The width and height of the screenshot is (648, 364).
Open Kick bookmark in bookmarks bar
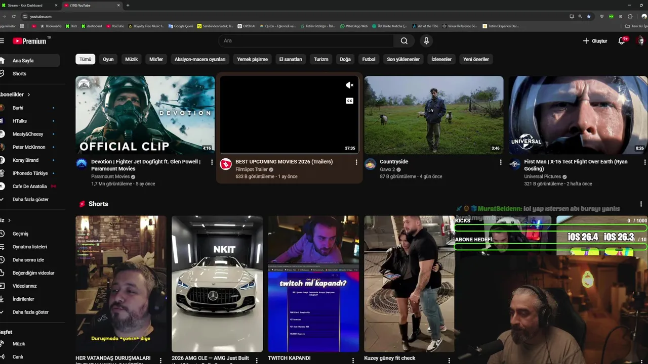71,26
